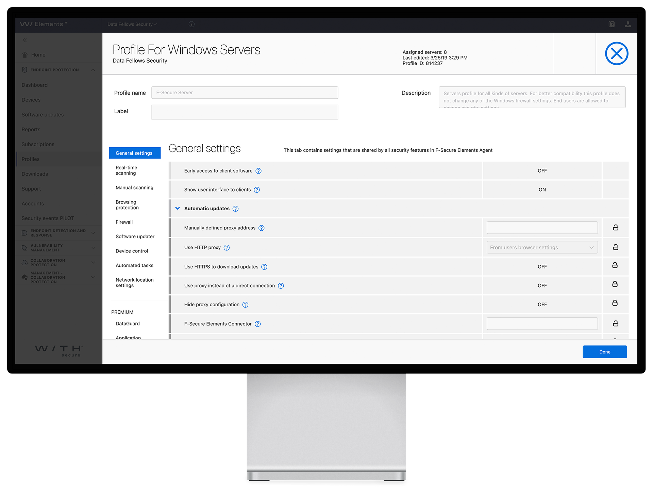This screenshot has height=493, width=653.
Task: Close the profile editor with the X icon
Action: click(x=616, y=54)
